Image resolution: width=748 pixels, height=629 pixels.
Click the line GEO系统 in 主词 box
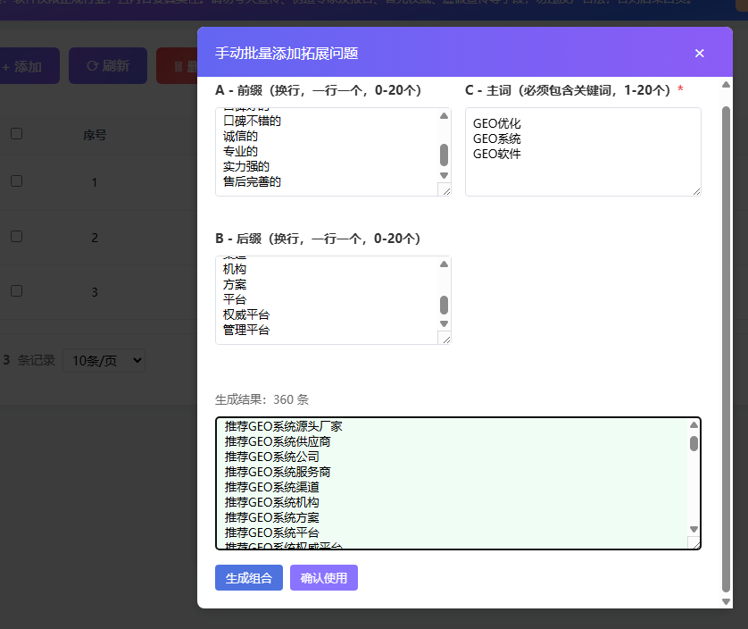click(x=497, y=139)
